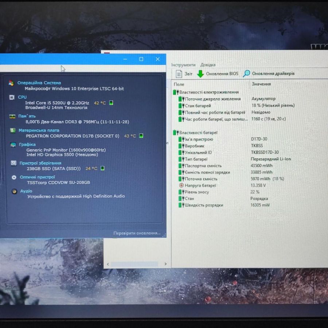The image size is (328, 328).
Task: Click the 33885 mWh full charge value
Action: pos(261,172)
